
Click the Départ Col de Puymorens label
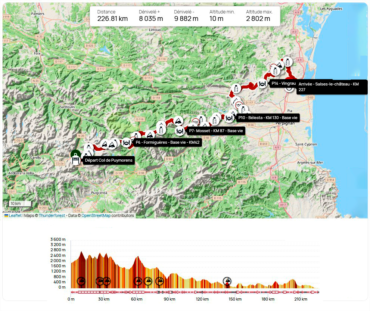(108, 161)
